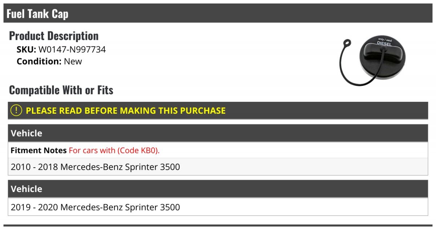Click the bold Fitment Notes label

[39, 150]
